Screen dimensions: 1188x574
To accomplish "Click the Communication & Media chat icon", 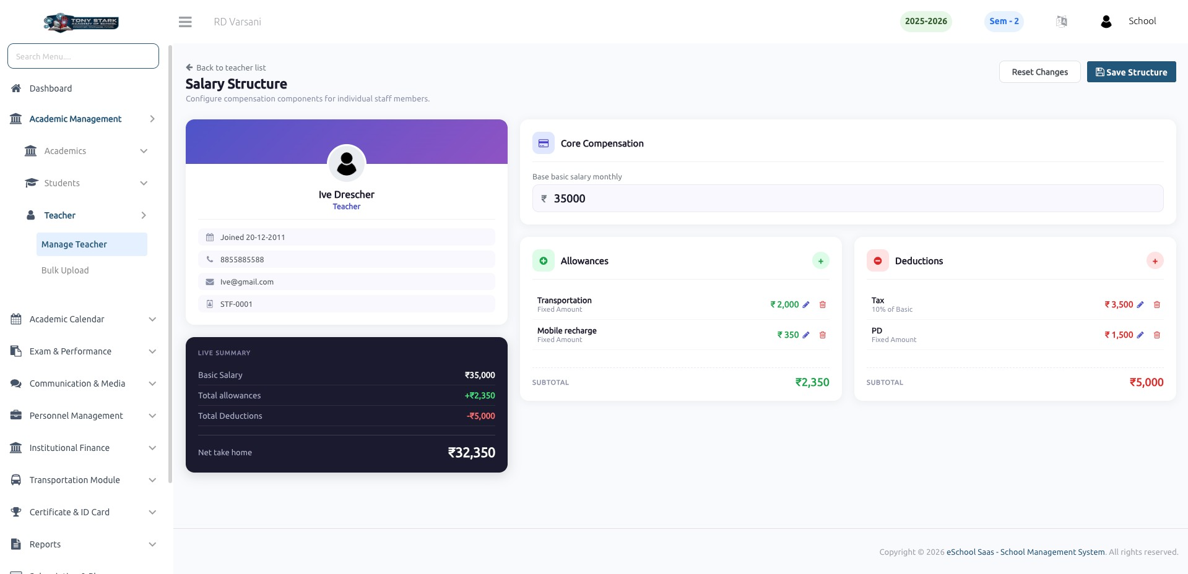I will (x=16, y=383).
